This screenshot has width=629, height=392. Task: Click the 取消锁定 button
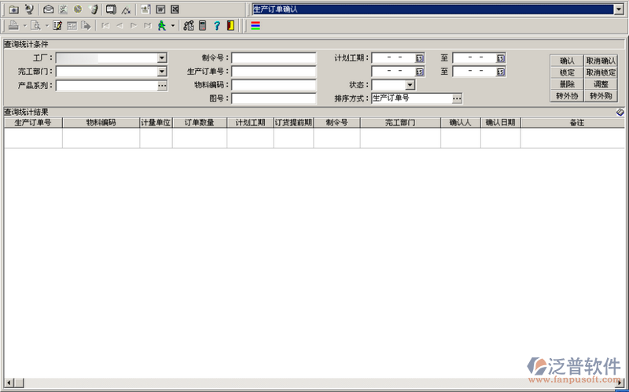(601, 72)
